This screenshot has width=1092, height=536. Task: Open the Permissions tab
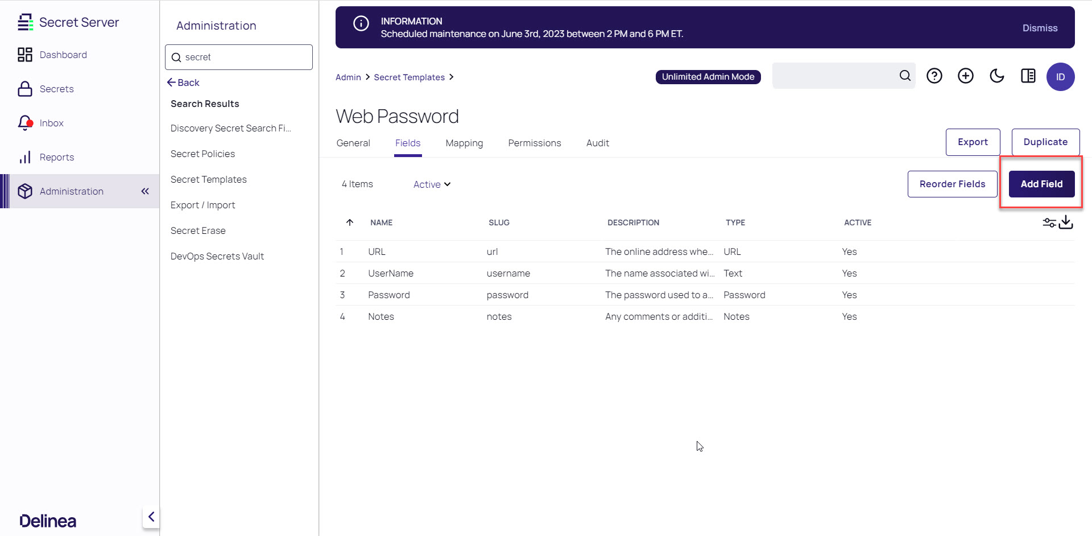tap(535, 143)
